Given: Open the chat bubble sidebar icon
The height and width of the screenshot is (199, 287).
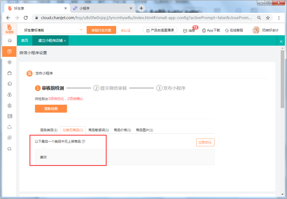Looking at the screenshot, I should (x=10, y=149).
